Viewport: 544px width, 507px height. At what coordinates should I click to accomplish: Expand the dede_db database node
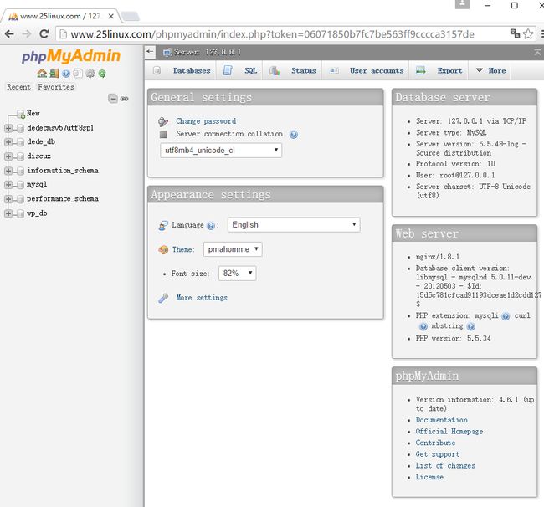pos(8,142)
